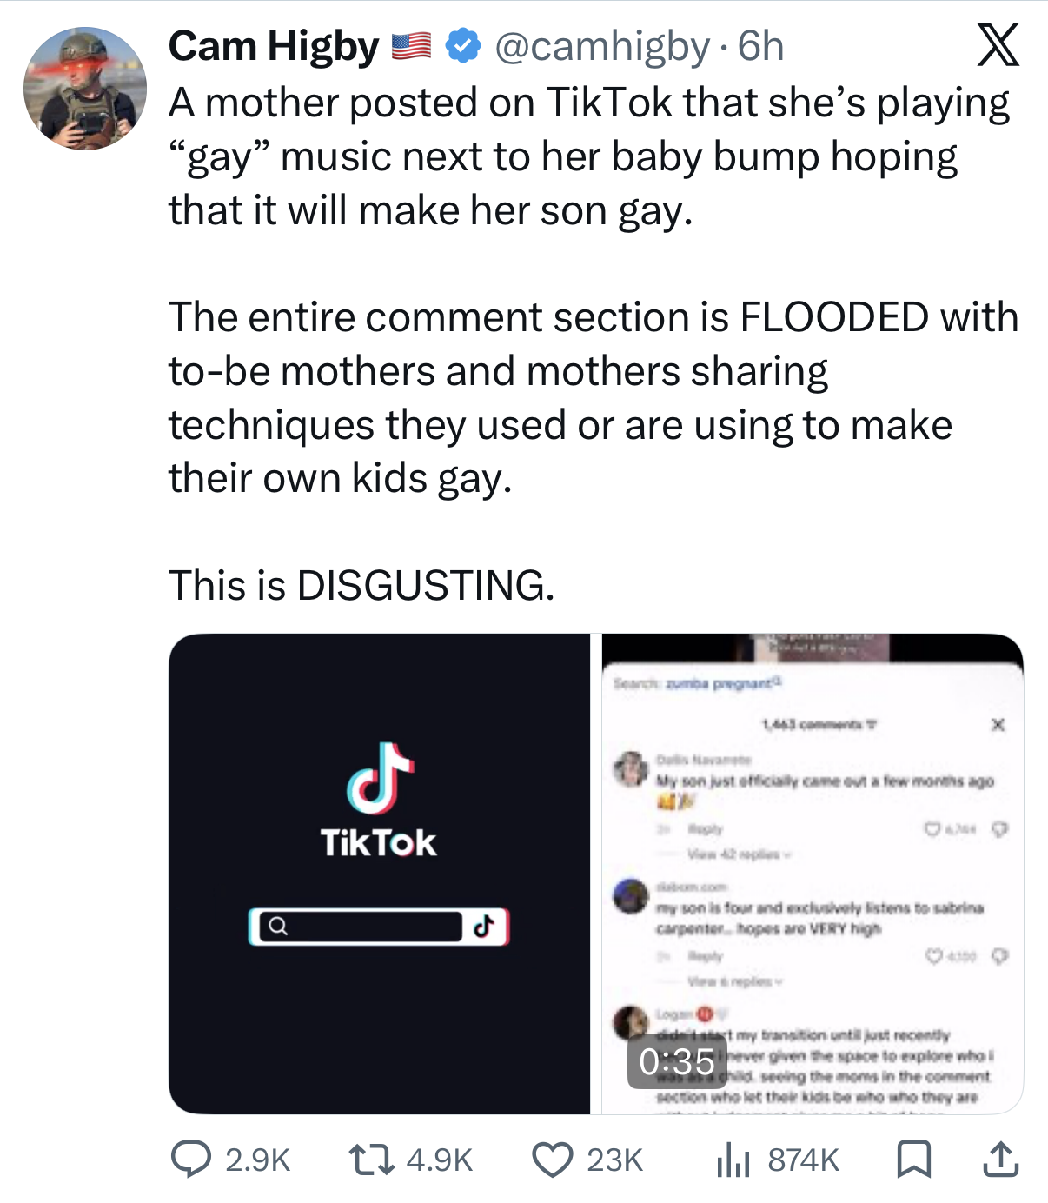Like the first TikTok comment heart
The width and height of the screenshot is (1048, 1203).
[x=933, y=829]
